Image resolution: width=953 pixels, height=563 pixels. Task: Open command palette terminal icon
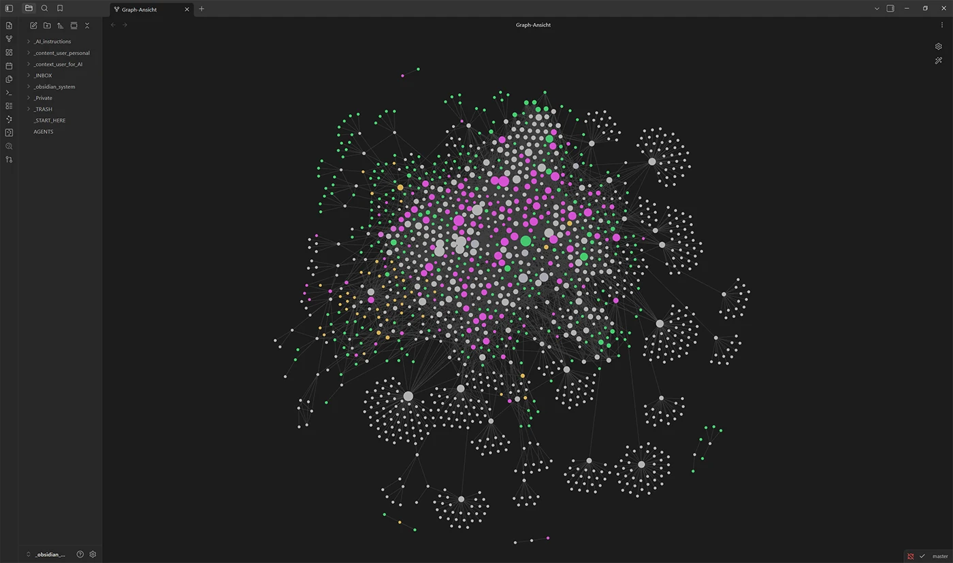tap(9, 92)
